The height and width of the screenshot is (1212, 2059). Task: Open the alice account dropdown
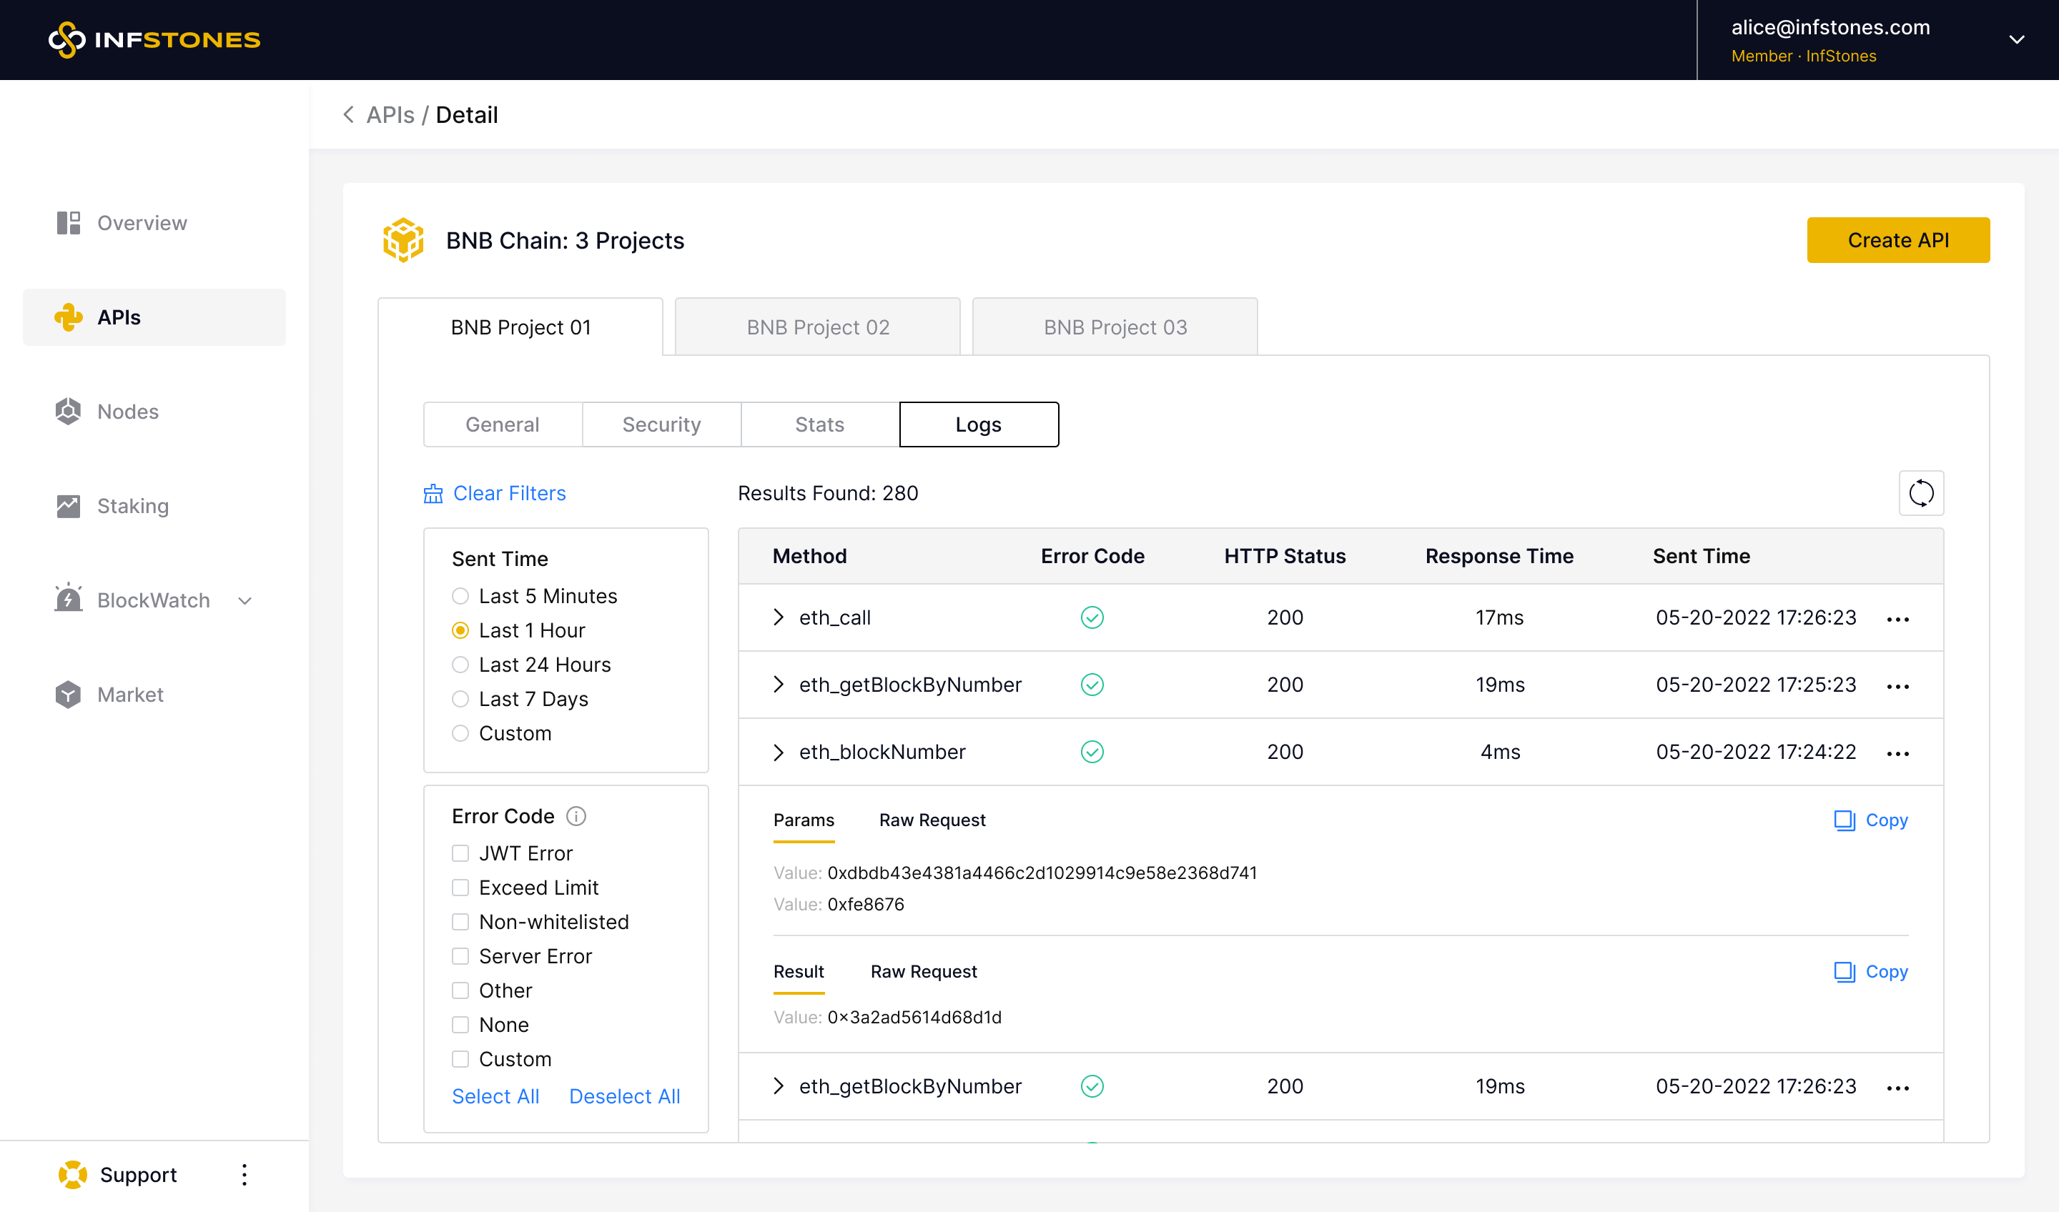point(2015,40)
